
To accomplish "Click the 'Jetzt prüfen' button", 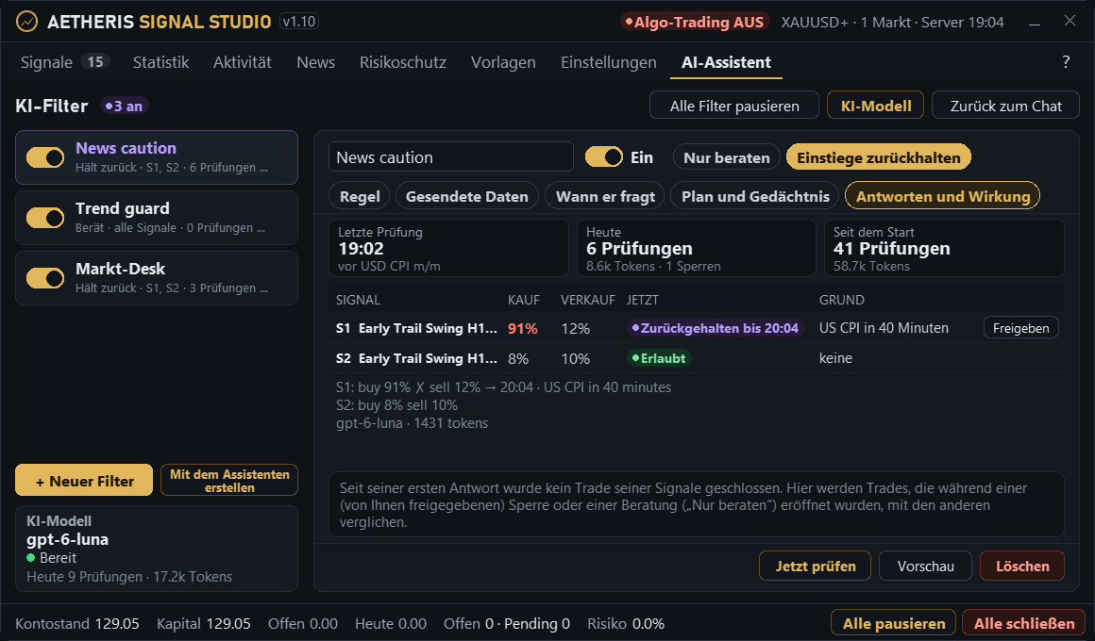I will [815, 566].
